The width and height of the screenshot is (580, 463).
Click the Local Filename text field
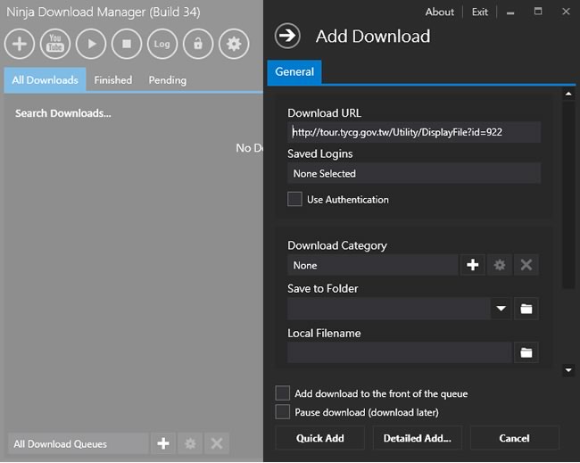tap(400, 352)
